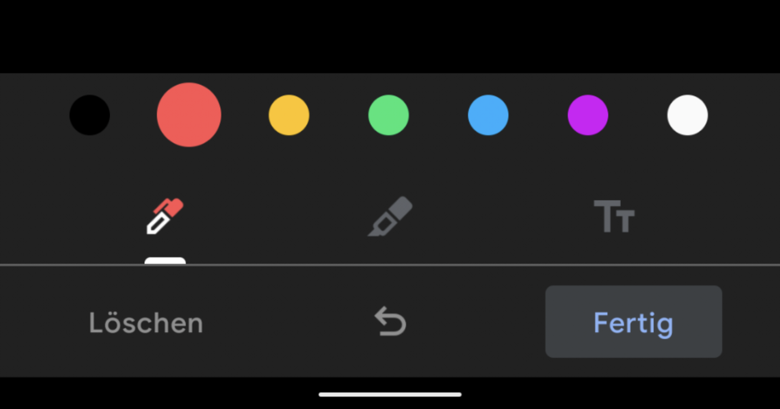The width and height of the screenshot is (780, 409).
Task: Clear the drawing using Löschen
Action: click(x=146, y=323)
